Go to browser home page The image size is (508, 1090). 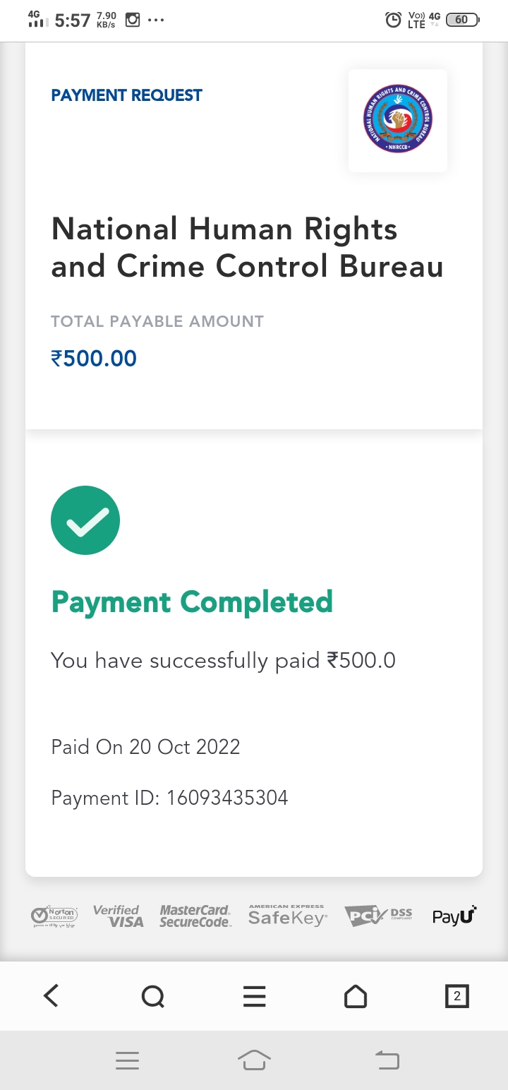pos(356,996)
